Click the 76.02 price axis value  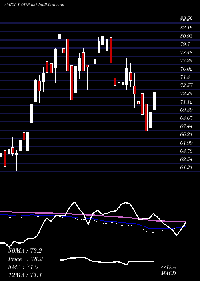pos(187,69)
